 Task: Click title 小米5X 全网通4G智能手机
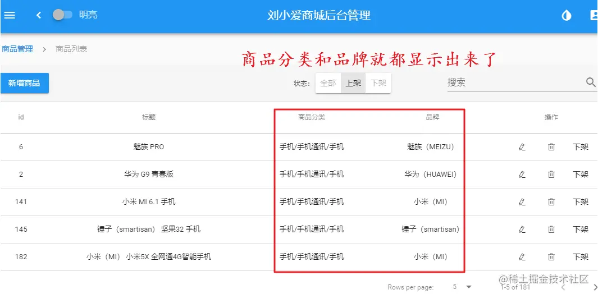pos(149,256)
